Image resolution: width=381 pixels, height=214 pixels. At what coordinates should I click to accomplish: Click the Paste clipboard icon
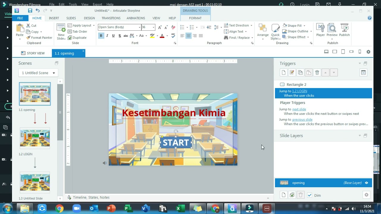coord(20,28)
